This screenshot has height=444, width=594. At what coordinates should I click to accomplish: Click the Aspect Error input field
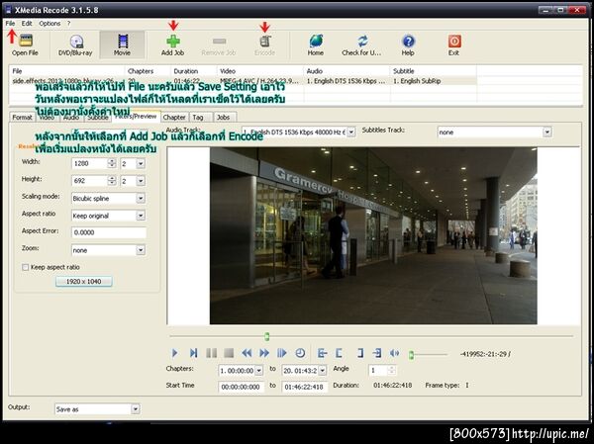click(x=109, y=232)
